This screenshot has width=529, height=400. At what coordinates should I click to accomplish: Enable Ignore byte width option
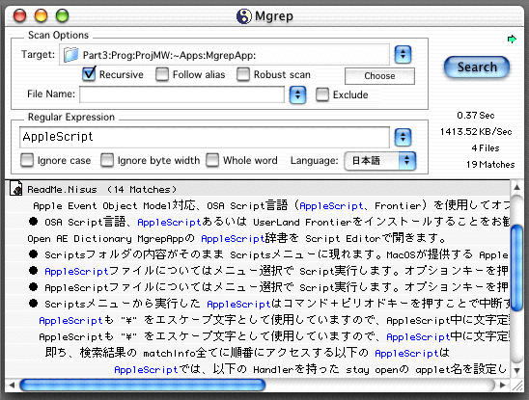[107, 160]
